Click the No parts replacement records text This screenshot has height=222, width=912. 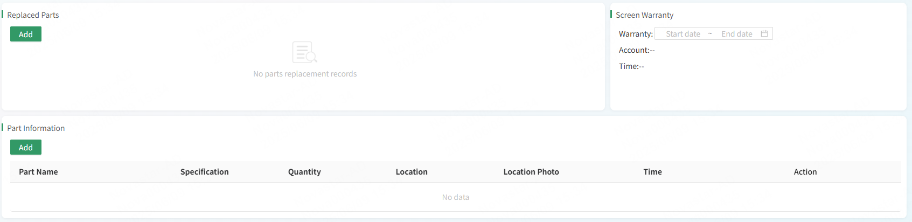click(x=305, y=74)
